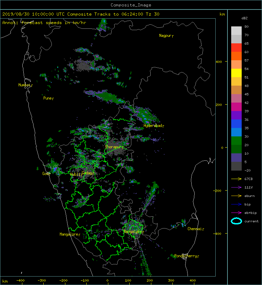Click the -20 value on the dBZ scale
The width and height of the screenshot is (262, 285).
coord(247,171)
